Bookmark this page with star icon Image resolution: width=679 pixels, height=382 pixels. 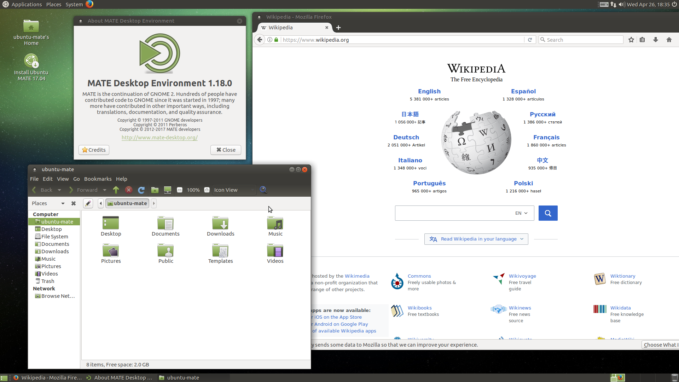(631, 40)
